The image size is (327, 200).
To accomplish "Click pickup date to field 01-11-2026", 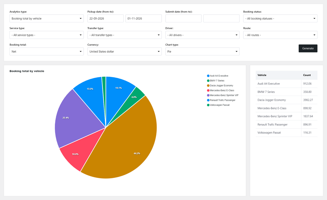I will (143, 19).
